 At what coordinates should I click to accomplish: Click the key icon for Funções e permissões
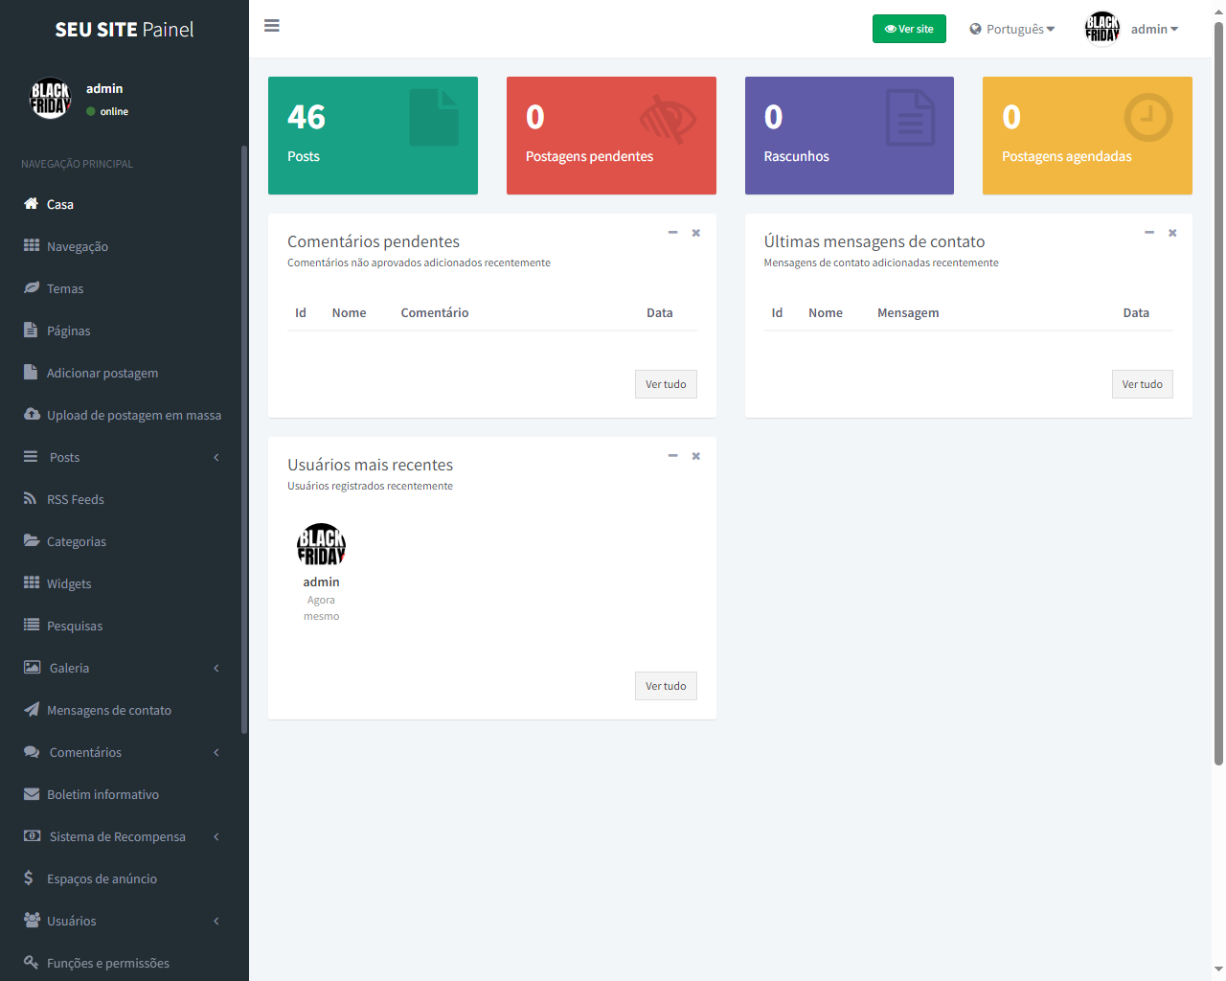(x=31, y=962)
